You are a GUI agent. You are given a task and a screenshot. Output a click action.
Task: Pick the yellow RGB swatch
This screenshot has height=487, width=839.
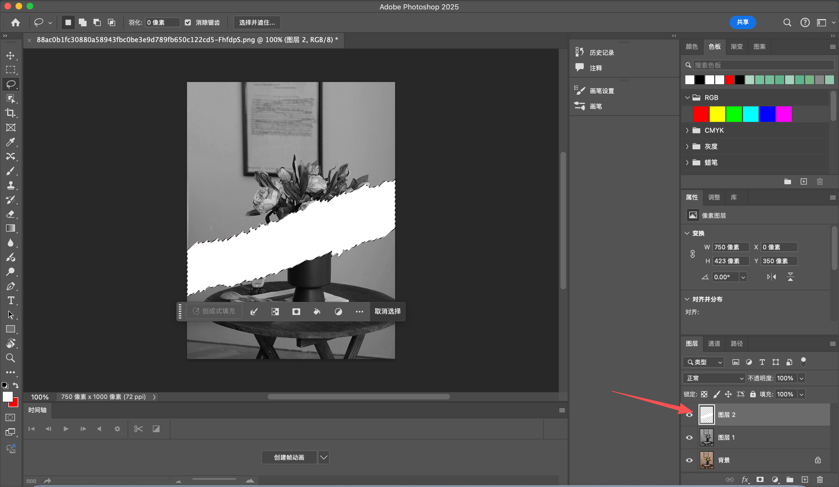(717, 114)
